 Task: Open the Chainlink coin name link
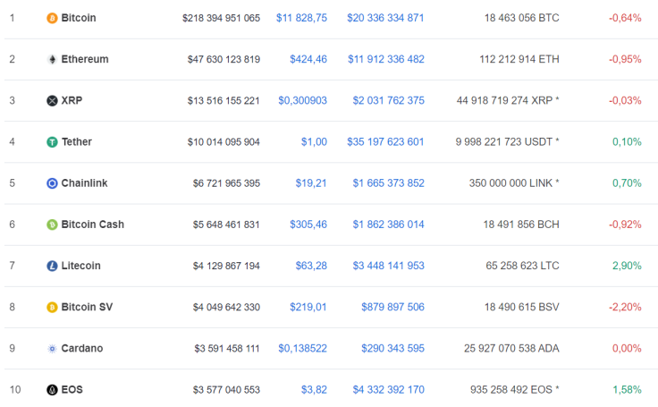[x=84, y=183]
